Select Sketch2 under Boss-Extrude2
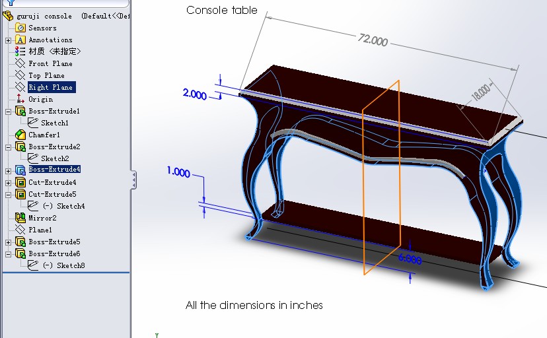Image resolution: width=547 pixels, height=338 pixels. (x=55, y=158)
